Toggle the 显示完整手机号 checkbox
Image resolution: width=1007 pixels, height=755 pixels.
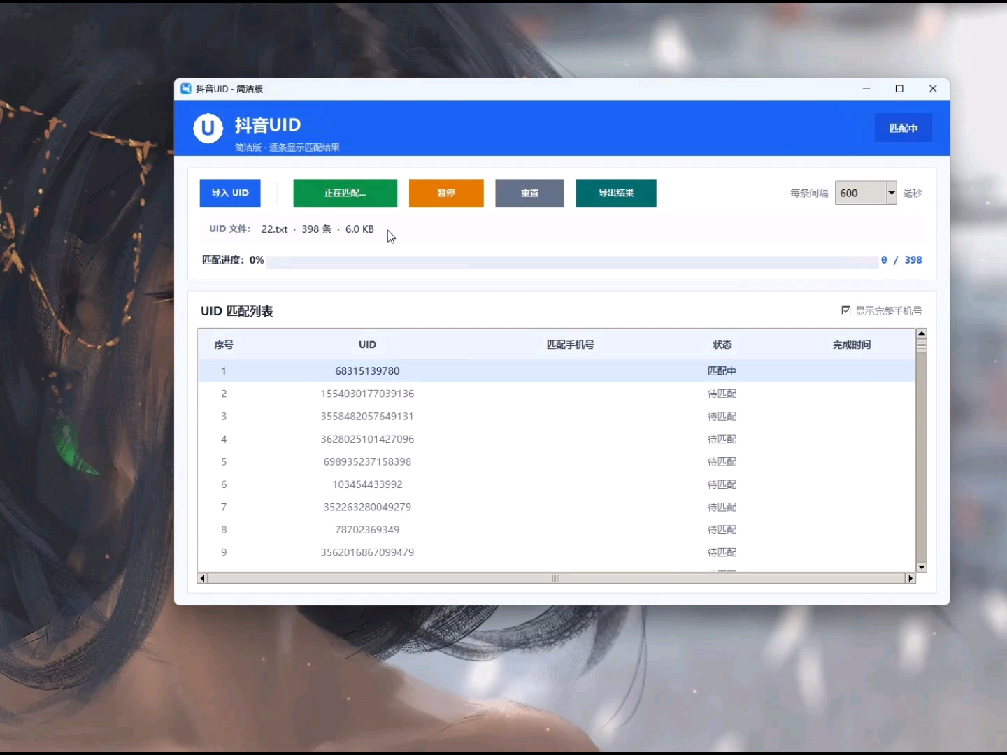coord(845,310)
